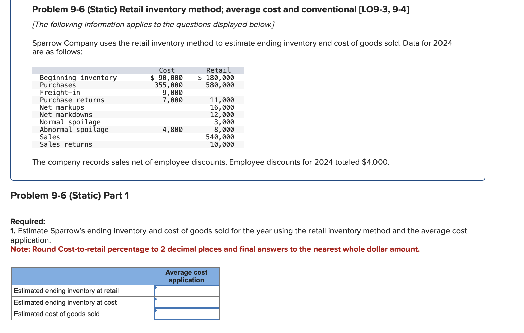Click the Estimated ending inventory at retail label
This screenshot has width=524, height=333.
[66, 291]
